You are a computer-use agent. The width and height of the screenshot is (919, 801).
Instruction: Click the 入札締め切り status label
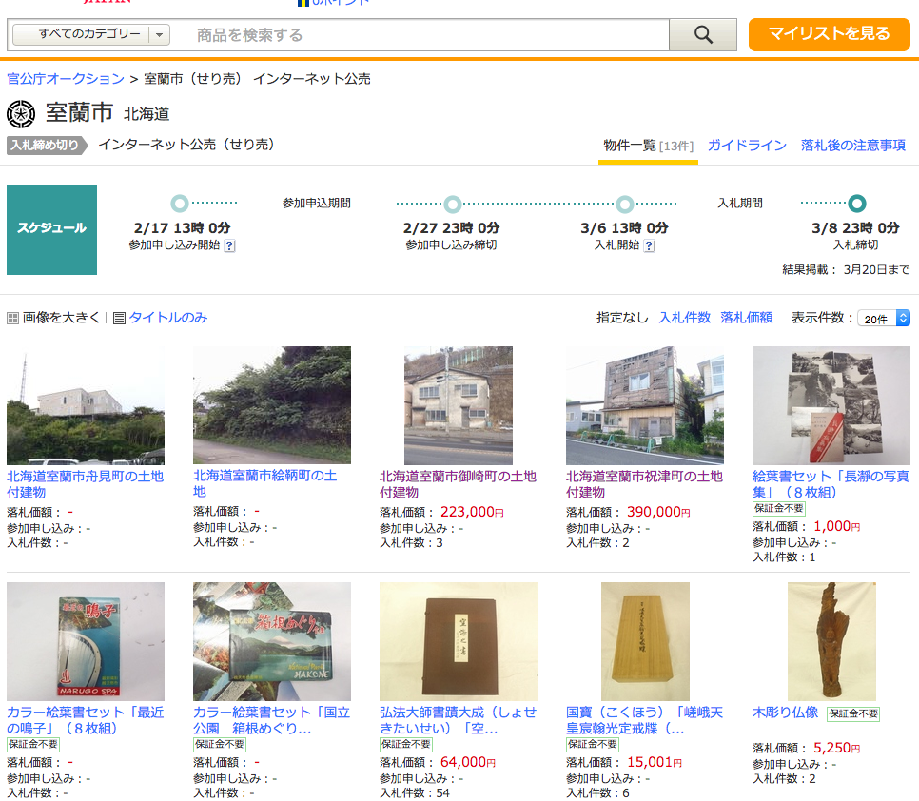tap(47, 146)
